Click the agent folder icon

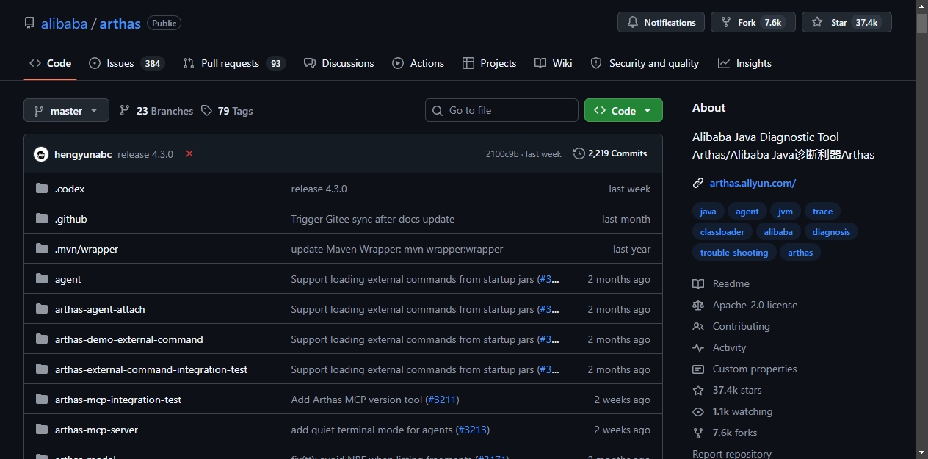[x=42, y=279]
